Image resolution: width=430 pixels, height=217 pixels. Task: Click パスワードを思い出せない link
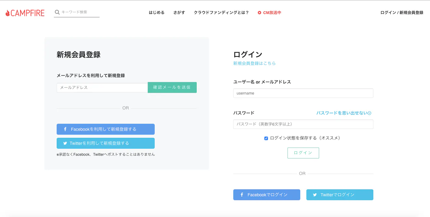(x=342, y=112)
